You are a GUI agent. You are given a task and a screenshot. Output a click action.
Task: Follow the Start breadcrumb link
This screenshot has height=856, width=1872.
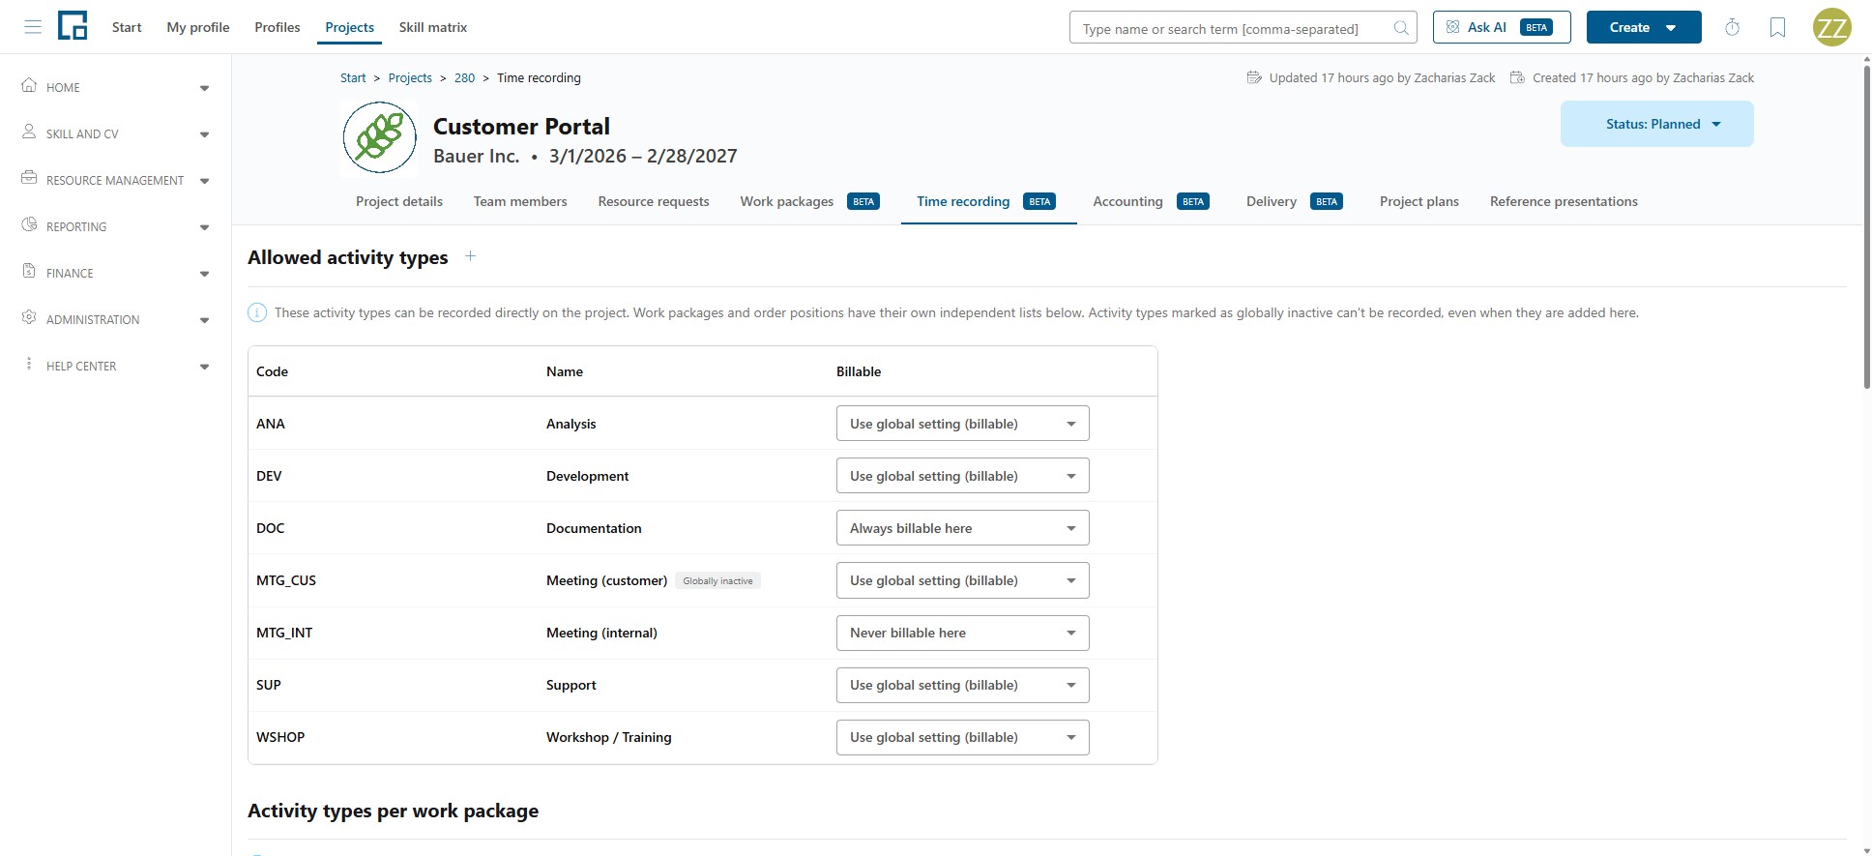[x=353, y=77]
